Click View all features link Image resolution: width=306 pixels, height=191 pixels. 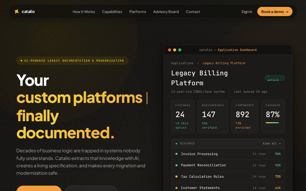[272, 144]
